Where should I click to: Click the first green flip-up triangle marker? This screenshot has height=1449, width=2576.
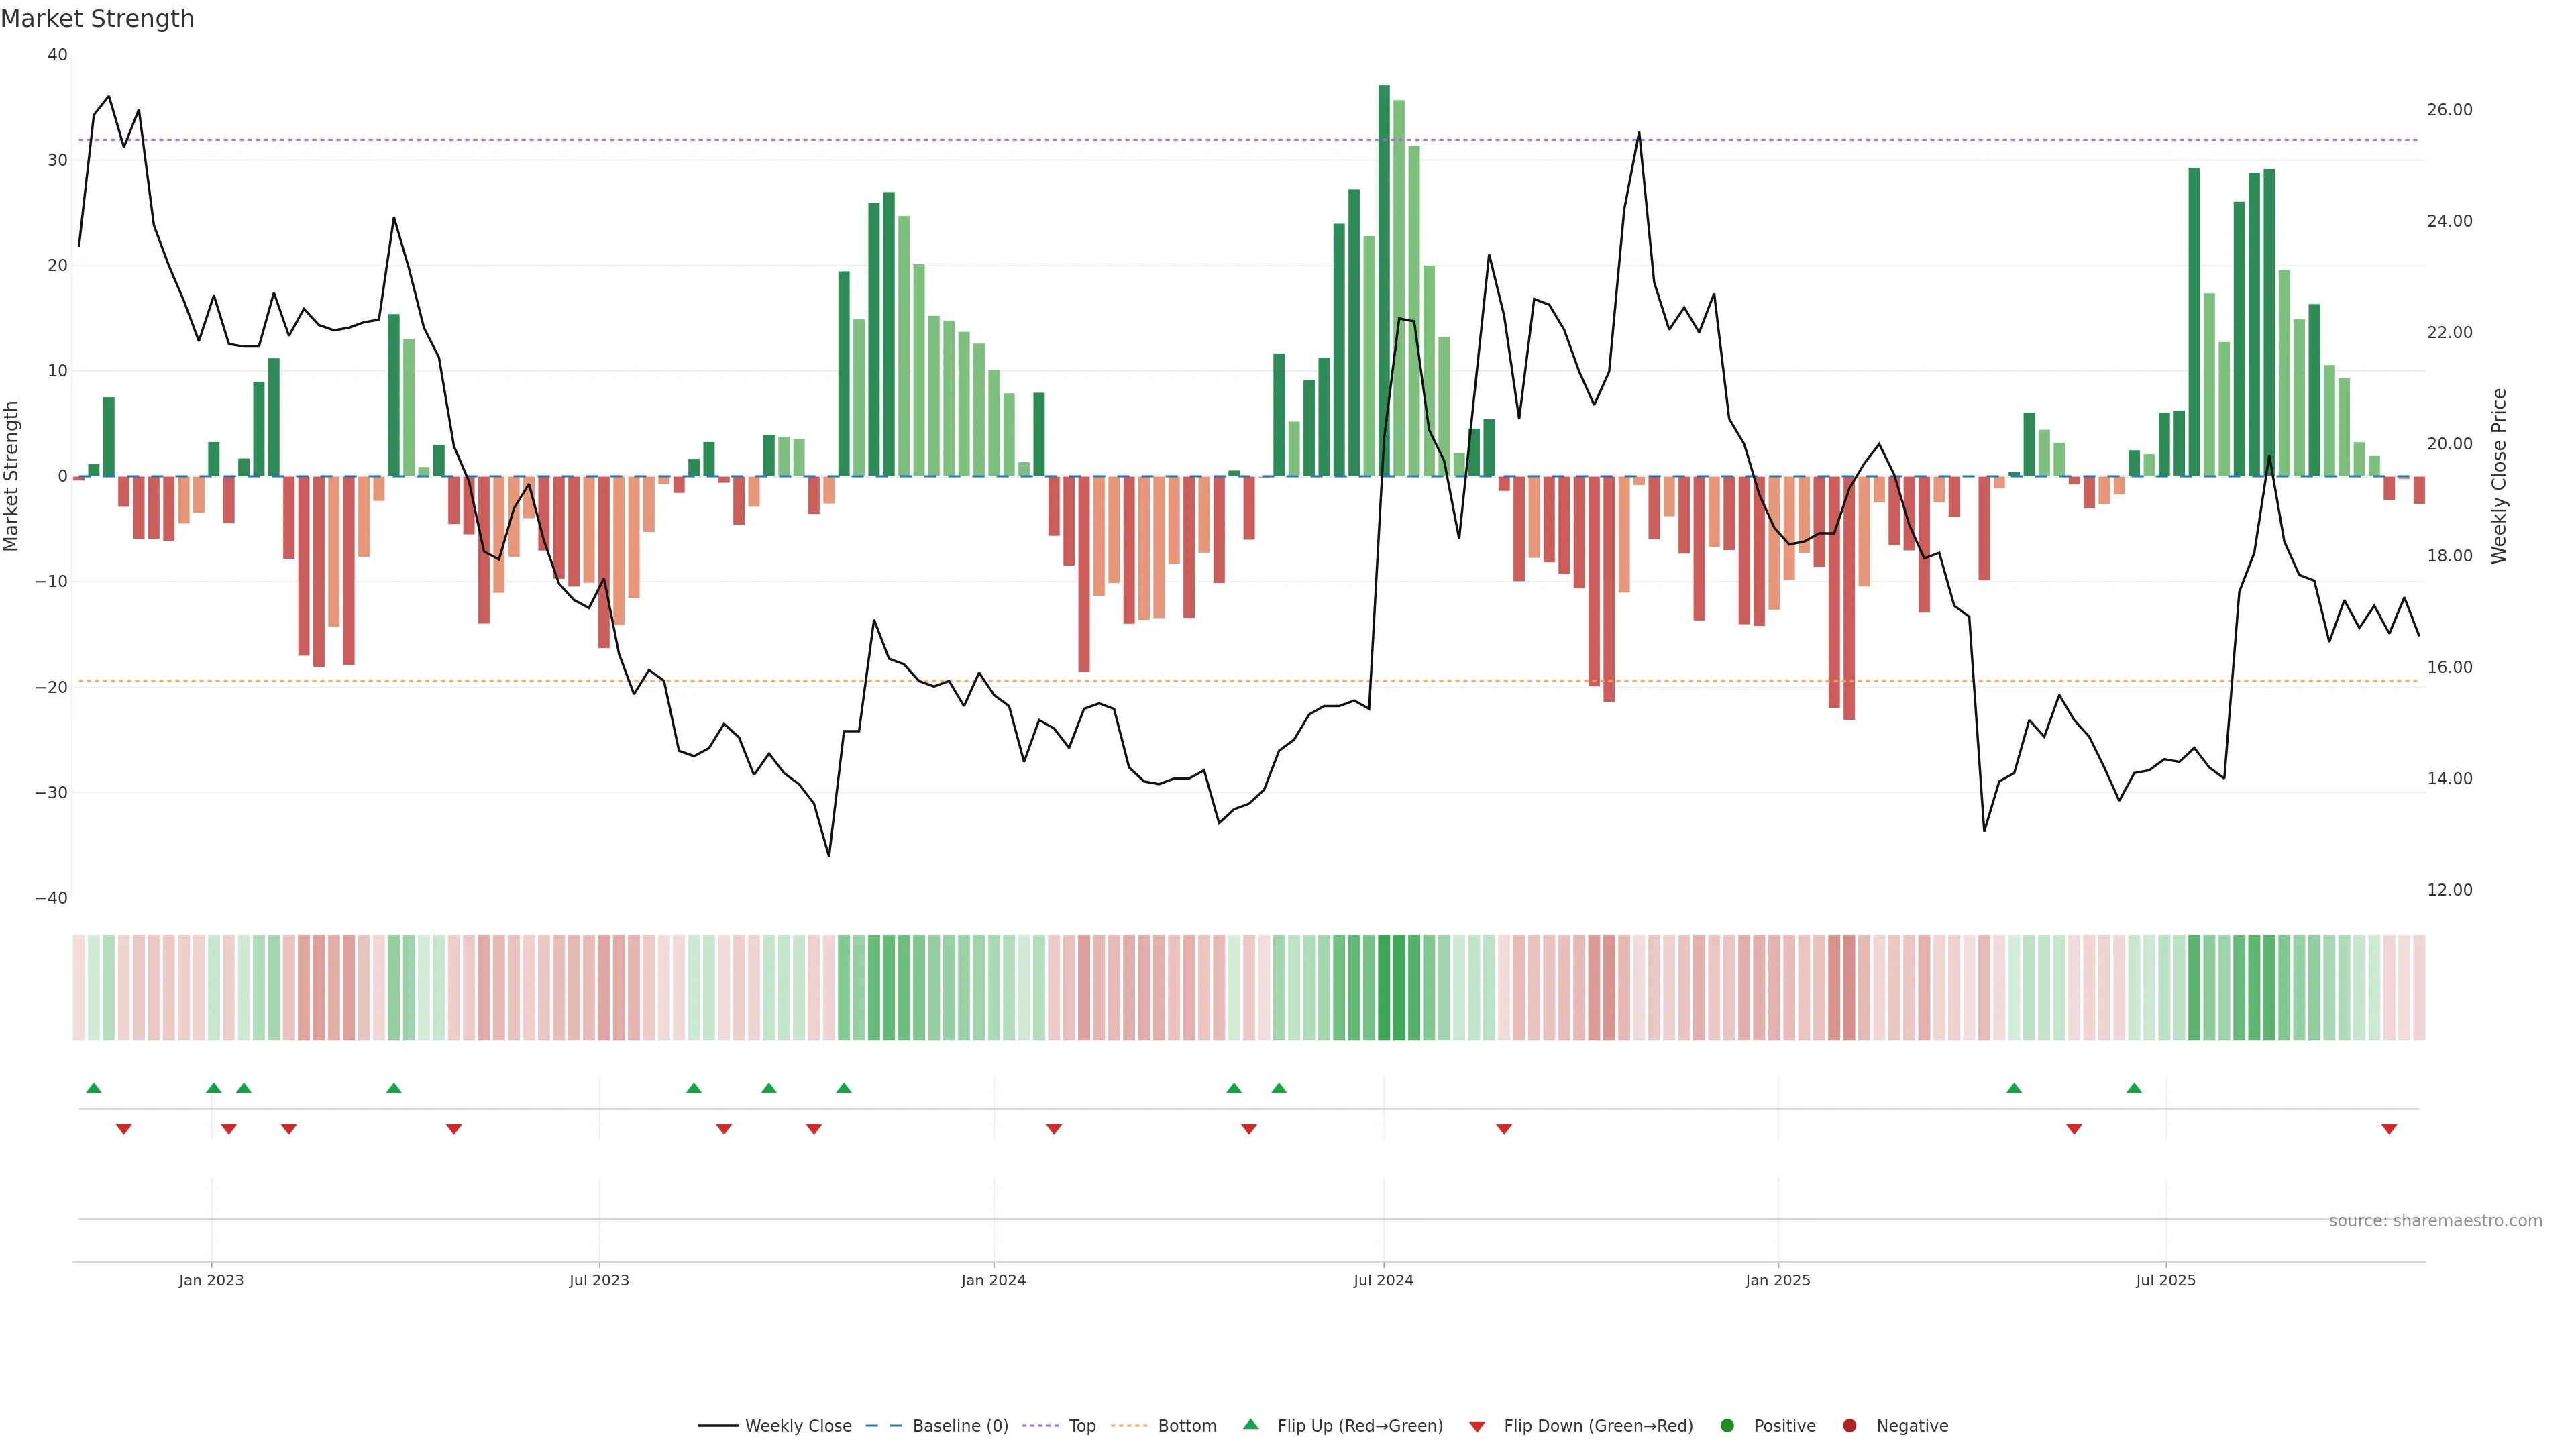click(x=94, y=1088)
